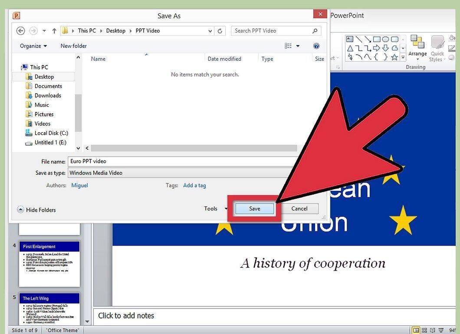The image size is (460, 334).
Task: Select the Left Brace shape
Action: tap(377, 57)
